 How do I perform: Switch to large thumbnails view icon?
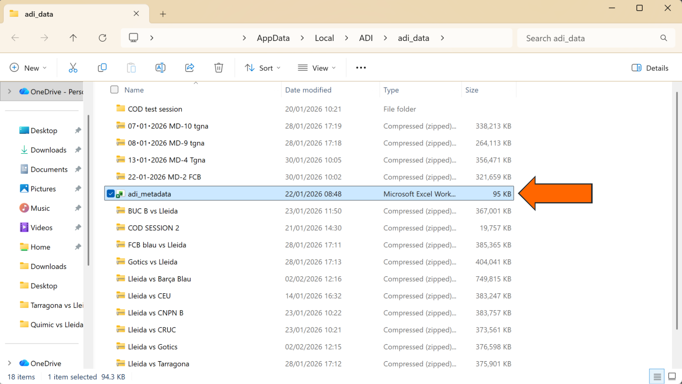pyautogui.click(x=672, y=376)
